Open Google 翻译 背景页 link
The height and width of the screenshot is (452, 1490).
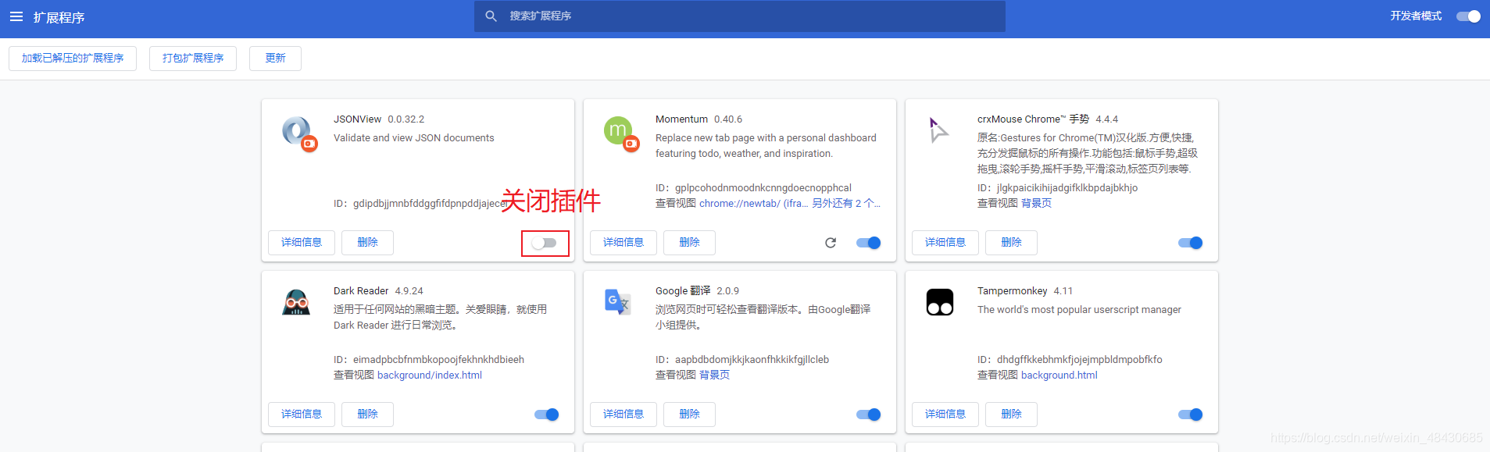click(714, 375)
